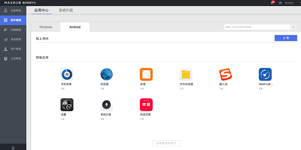Open the red 欢迎页面 app icon

[x=146, y=105]
